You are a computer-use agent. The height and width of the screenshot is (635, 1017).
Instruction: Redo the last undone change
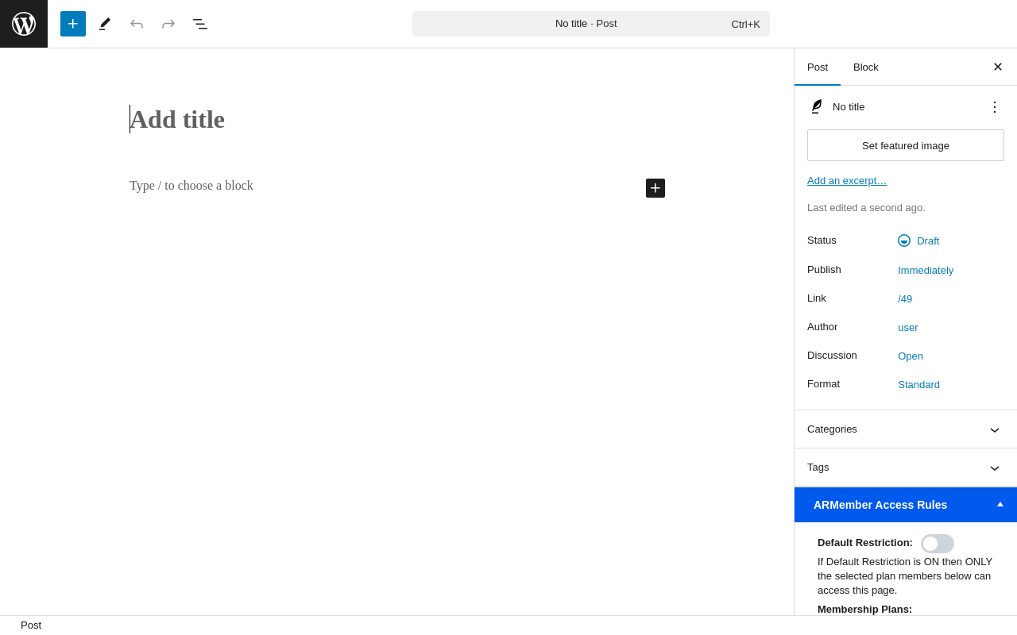pos(168,24)
